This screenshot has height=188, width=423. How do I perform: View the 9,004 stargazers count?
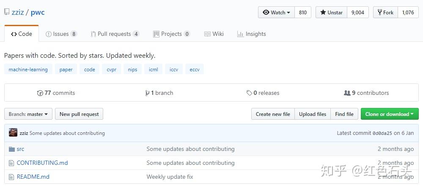pos(357,12)
